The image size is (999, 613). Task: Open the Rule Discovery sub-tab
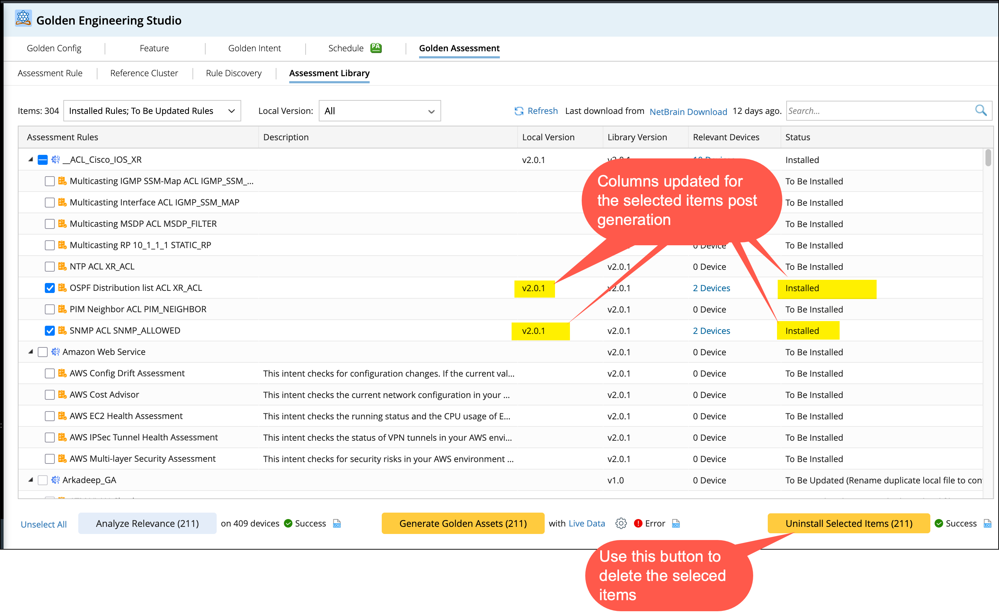pos(233,73)
